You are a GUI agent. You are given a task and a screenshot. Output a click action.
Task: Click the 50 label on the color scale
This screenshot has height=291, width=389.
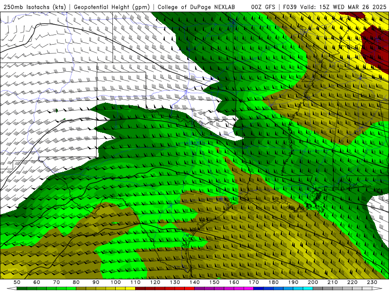(x=17, y=282)
